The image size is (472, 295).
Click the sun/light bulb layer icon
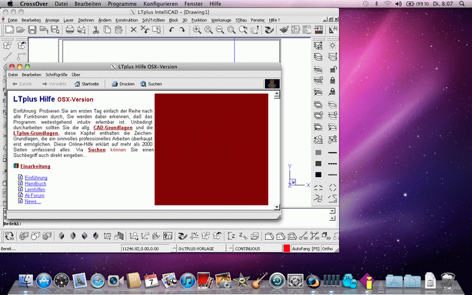[332, 45]
